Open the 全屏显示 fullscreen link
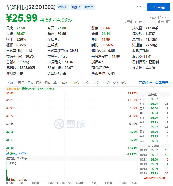173x186 pixels. point(162,83)
